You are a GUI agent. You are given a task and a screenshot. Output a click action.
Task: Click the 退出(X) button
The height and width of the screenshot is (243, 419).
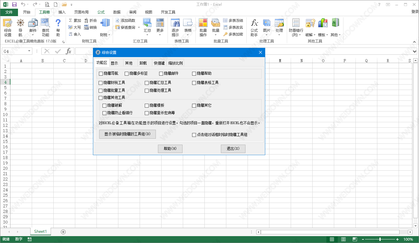coord(233,149)
